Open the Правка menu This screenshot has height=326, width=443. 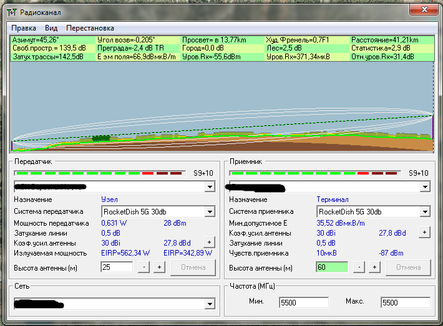23,28
